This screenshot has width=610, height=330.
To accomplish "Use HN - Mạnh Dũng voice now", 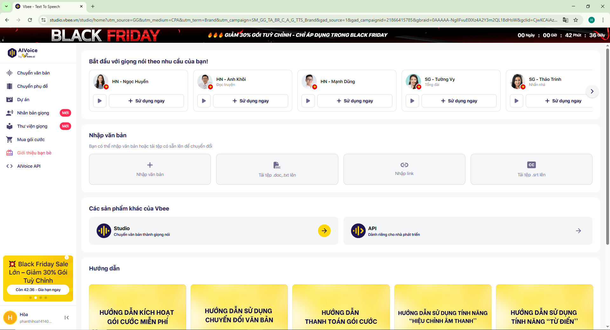I will [355, 101].
